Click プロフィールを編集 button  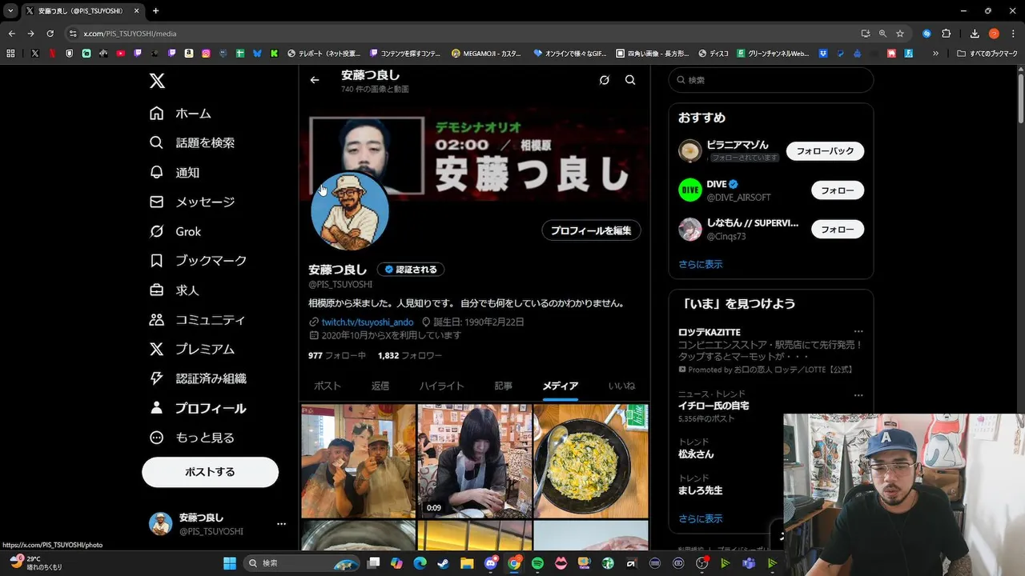[x=591, y=230]
